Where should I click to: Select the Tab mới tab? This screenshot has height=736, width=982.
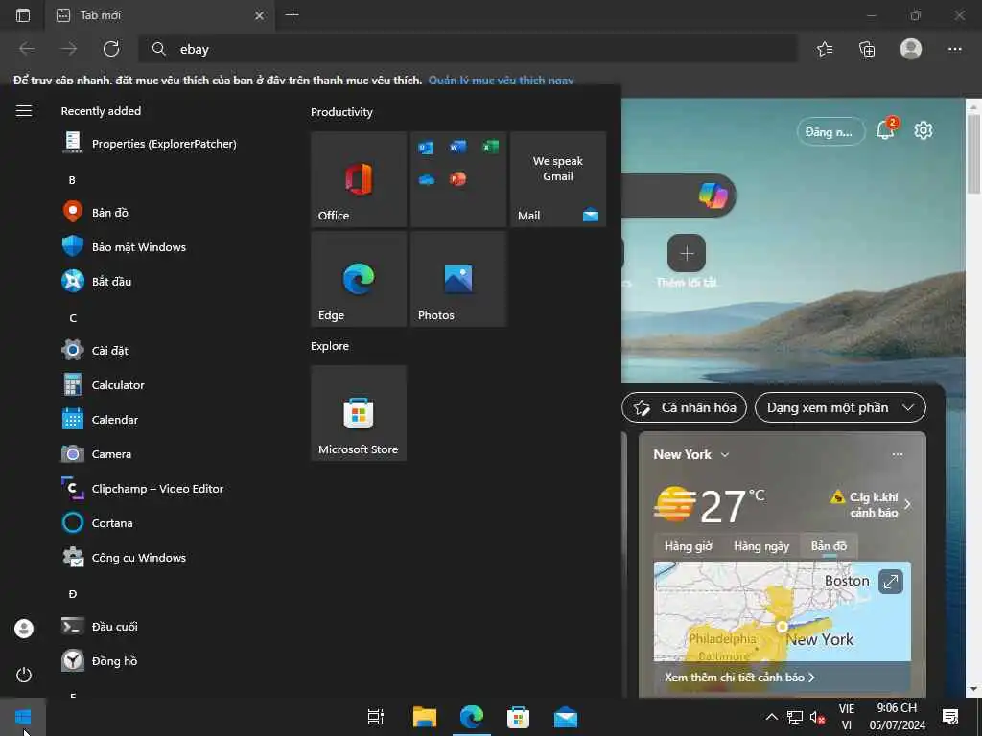160,15
